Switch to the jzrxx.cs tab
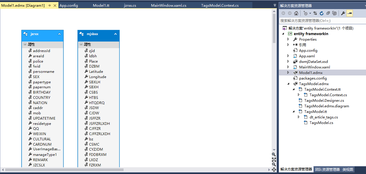 click(x=130, y=6)
